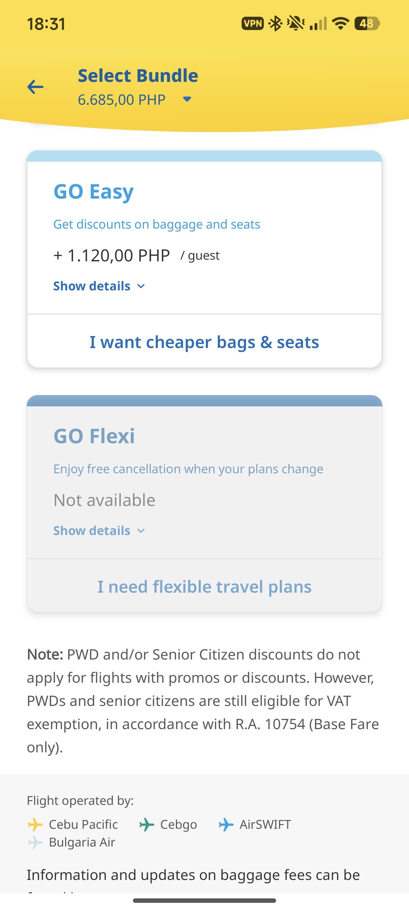409x911 pixels.
Task: Tap the cellular signal strength icon
Action: click(x=318, y=24)
